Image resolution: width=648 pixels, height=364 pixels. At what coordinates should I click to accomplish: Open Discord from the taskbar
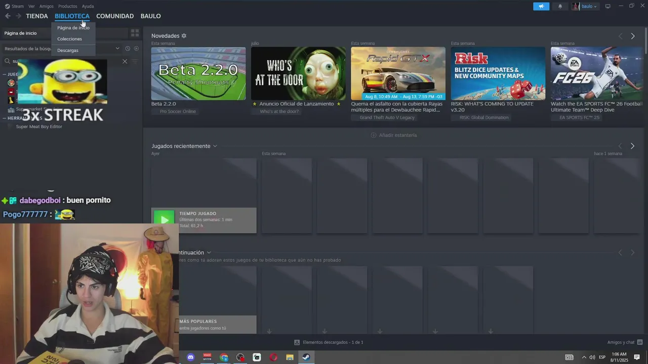click(191, 357)
